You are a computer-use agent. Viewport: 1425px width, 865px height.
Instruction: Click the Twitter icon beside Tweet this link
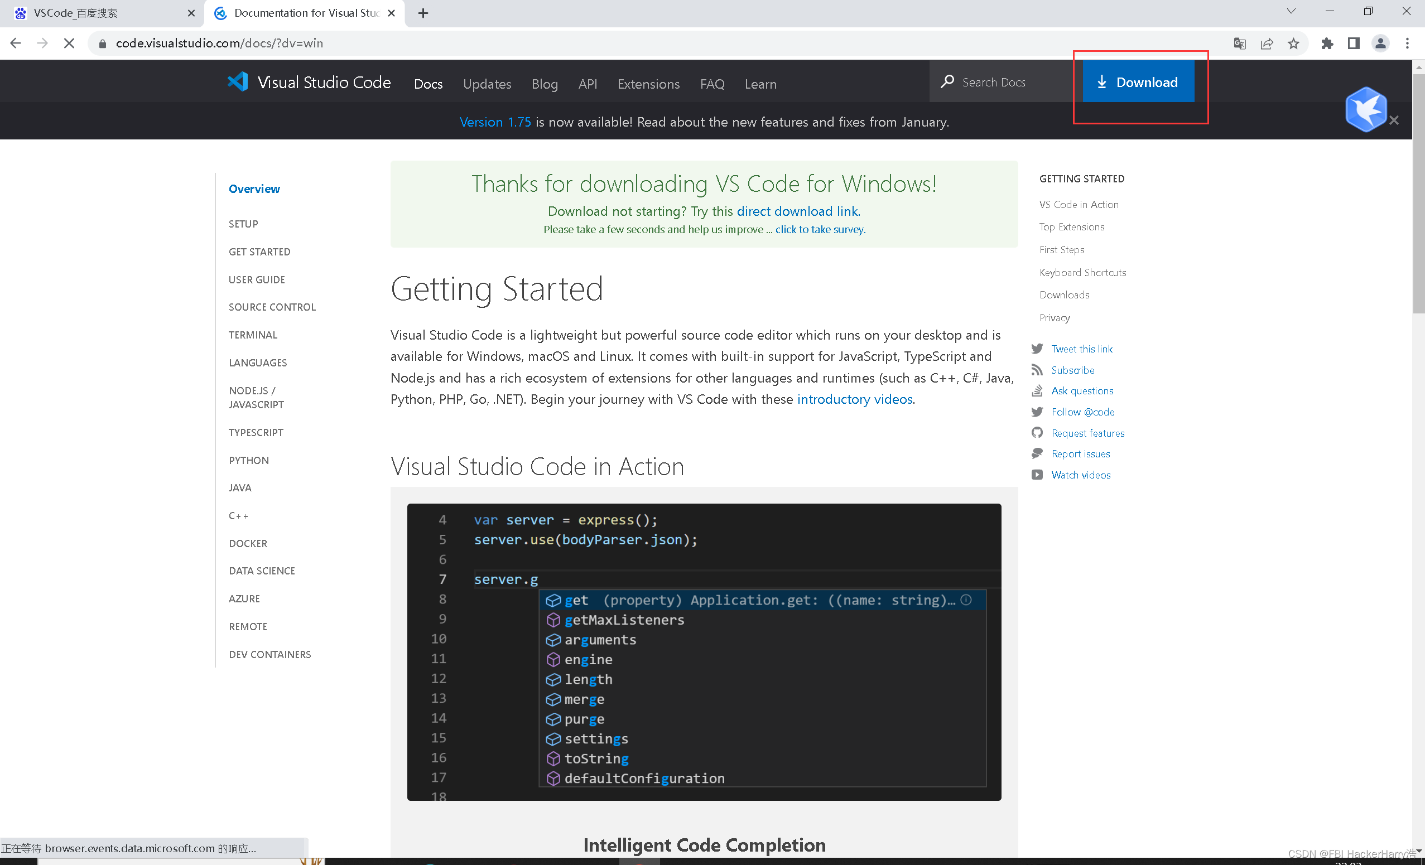click(1038, 349)
